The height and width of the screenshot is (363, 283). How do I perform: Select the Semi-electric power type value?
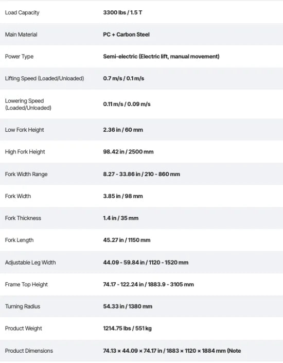[x=161, y=57]
